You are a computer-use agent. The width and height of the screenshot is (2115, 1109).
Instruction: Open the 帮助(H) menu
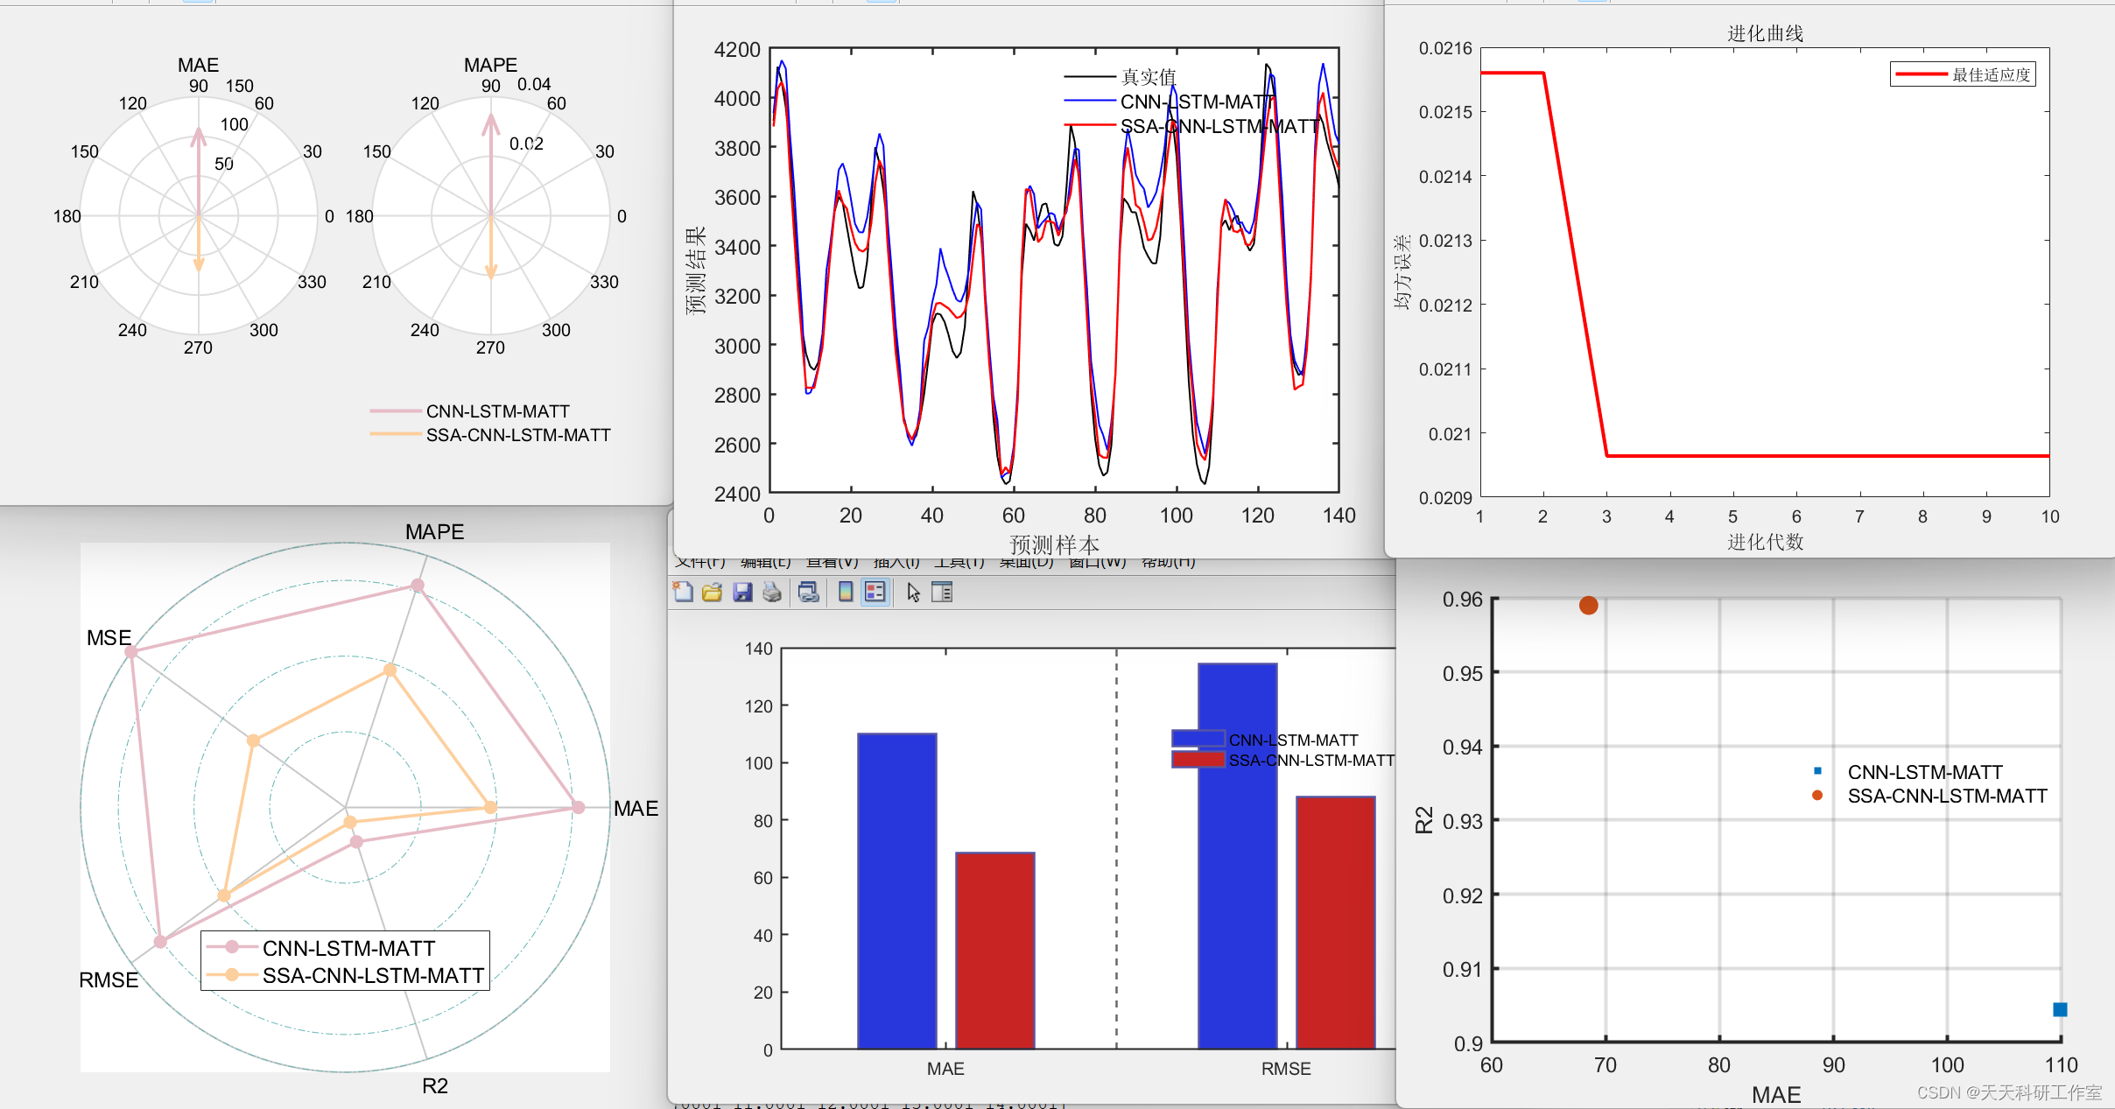coord(1169,562)
